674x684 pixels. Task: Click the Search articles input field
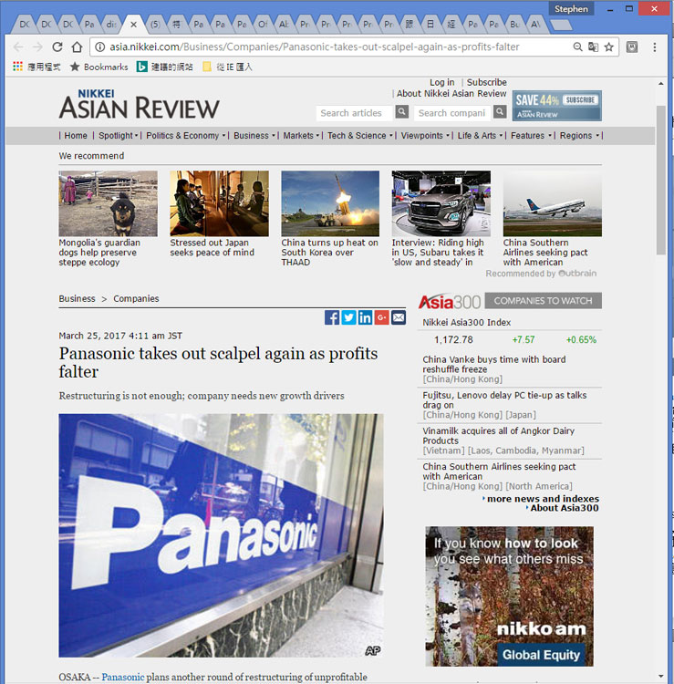[355, 113]
